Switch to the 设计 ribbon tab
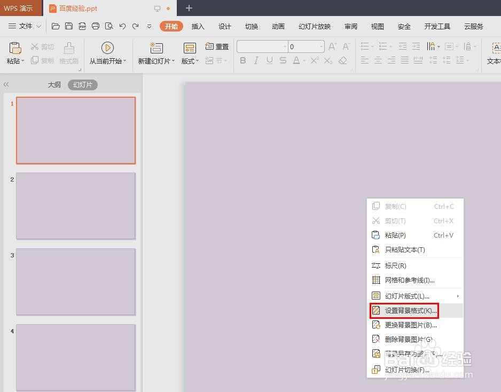 click(x=225, y=27)
